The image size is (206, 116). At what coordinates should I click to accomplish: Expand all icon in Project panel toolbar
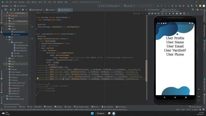point(14,10)
